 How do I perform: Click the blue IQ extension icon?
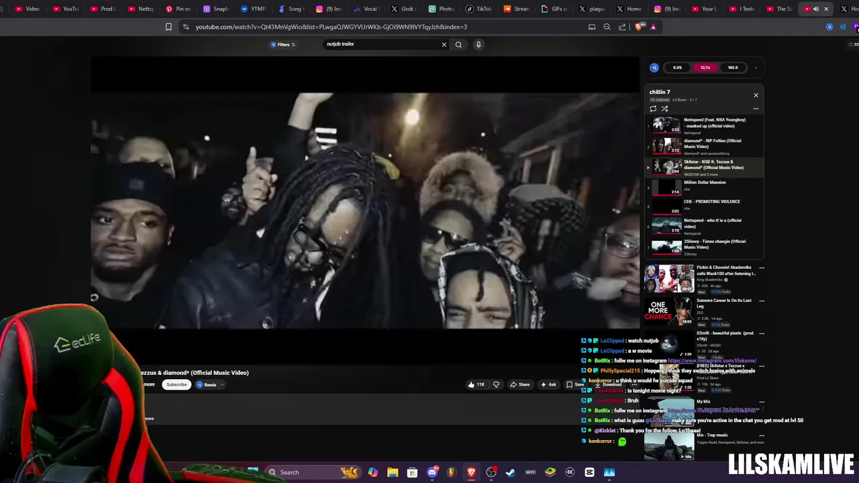pyautogui.click(x=654, y=68)
